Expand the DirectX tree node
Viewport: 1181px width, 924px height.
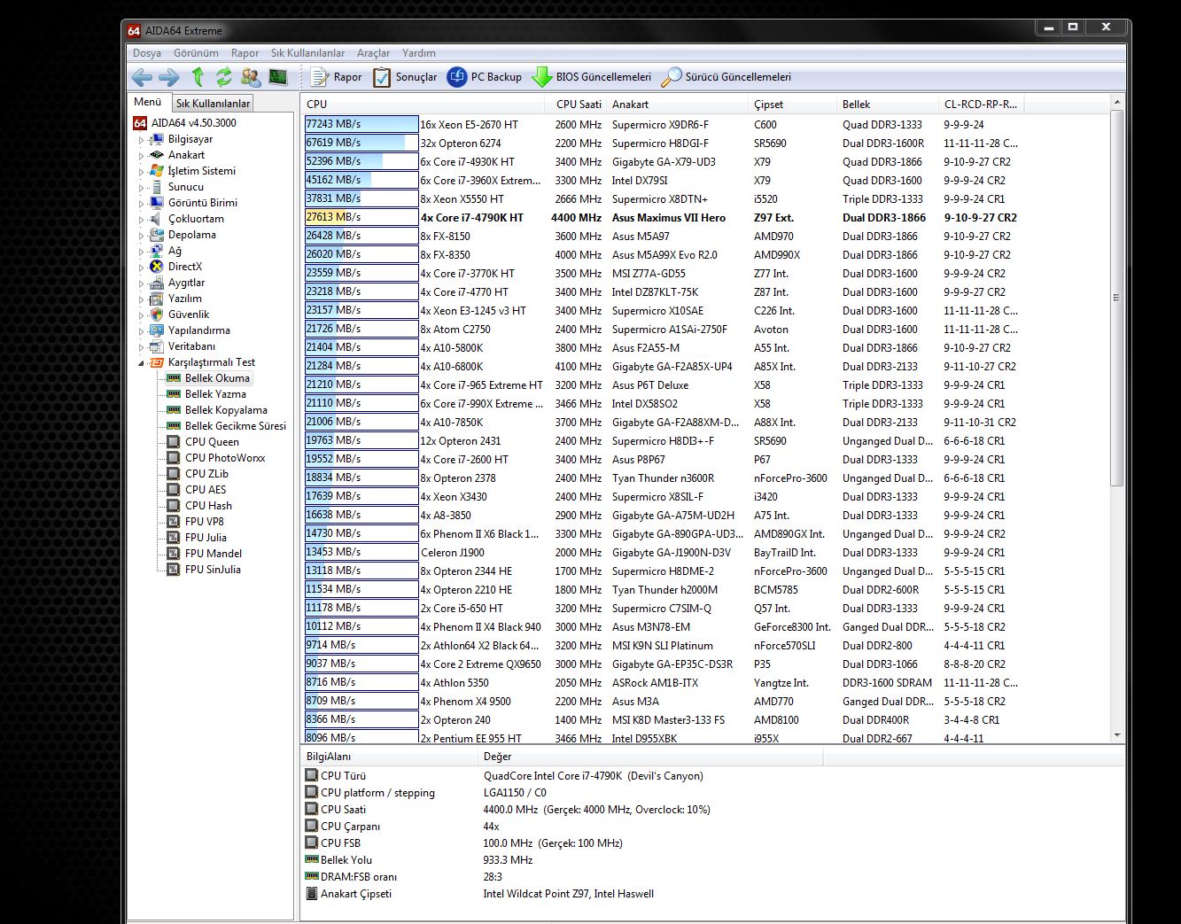[141, 268]
